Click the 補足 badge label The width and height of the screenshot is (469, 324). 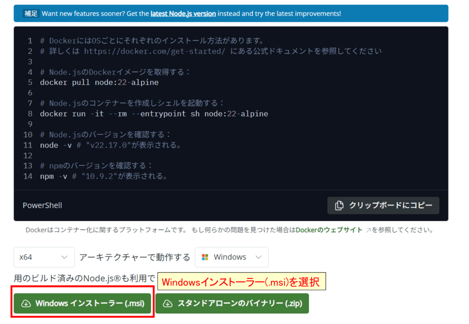click(31, 14)
